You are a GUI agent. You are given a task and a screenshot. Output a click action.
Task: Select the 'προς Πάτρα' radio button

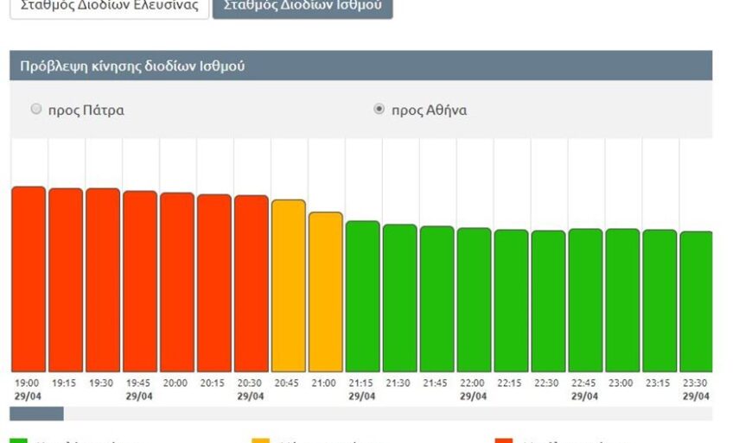click(36, 110)
